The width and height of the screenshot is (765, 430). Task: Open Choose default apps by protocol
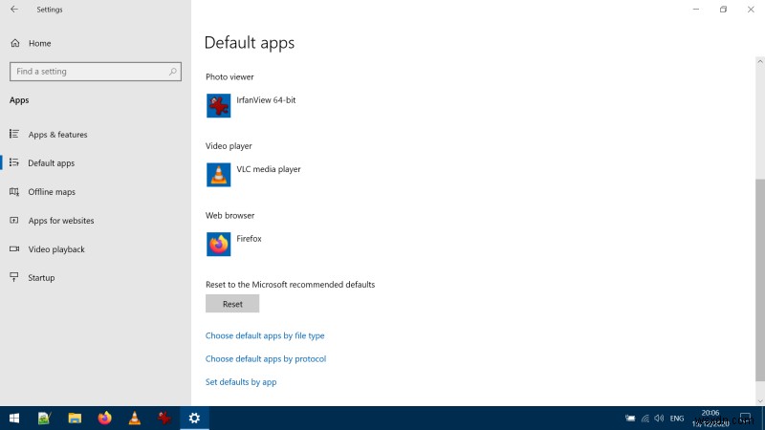click(266, 359)
